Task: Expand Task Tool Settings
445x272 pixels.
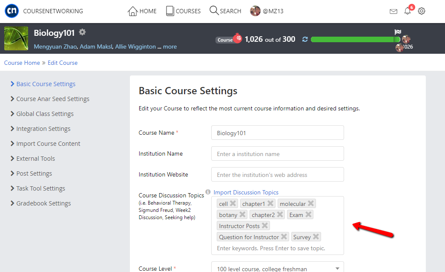Action: click(40, 188)
